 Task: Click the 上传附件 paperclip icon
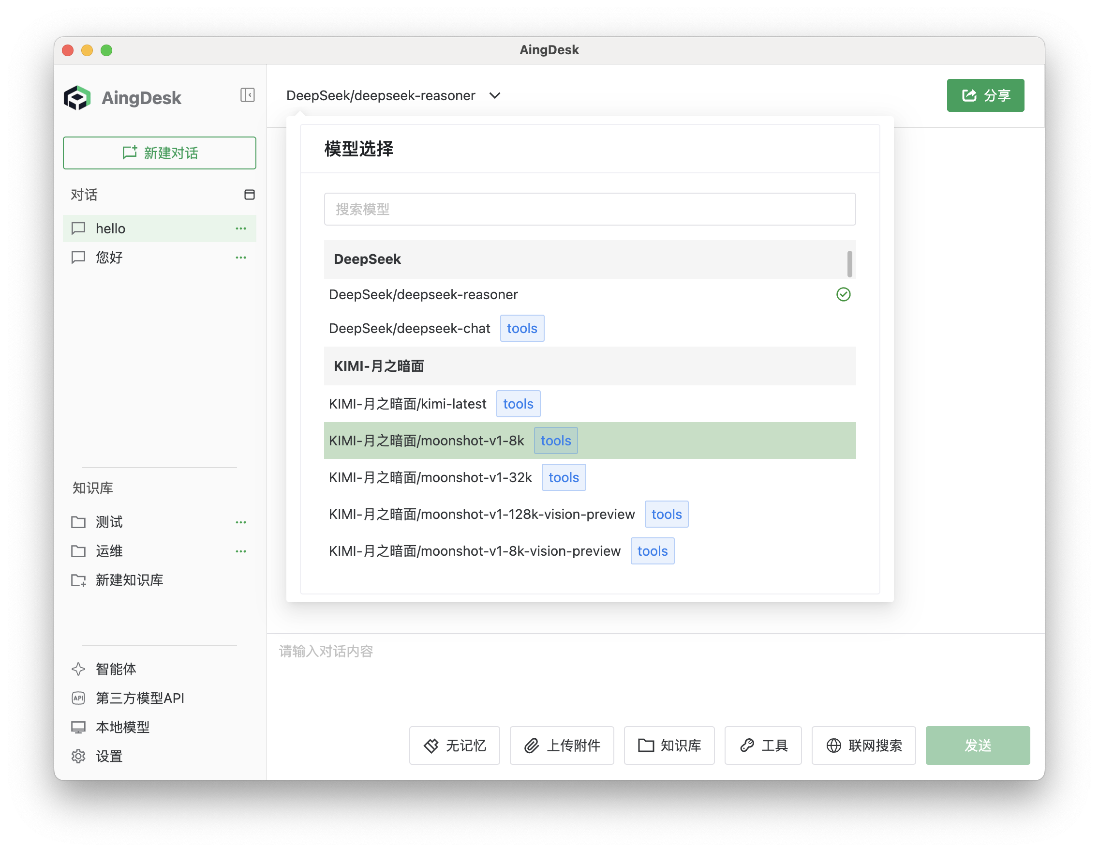pyautogui.click(x=531, y=746)
